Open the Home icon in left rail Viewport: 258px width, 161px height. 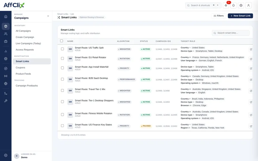point(6,17)
